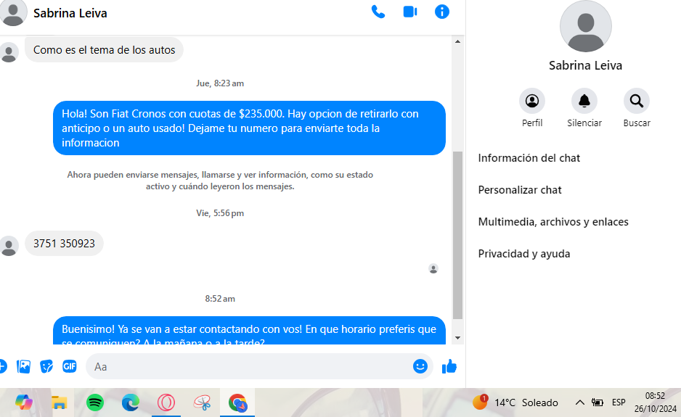Click the '8:52 am' timestamp in chat
The image size is (681, 417).
[220, 299]
